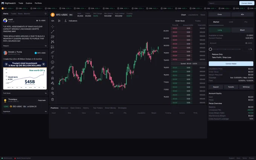Focus the Search field
The height and width of the screenshot is (160, 256).
(223, 3)
